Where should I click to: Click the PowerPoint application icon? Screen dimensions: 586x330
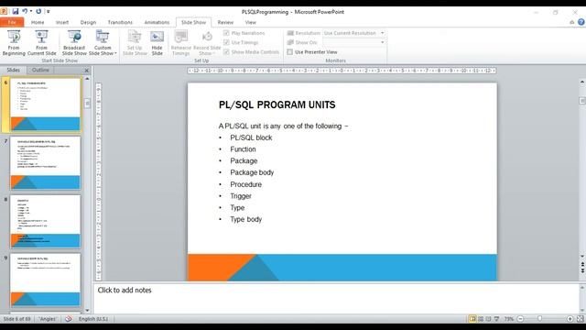click(4, 12)
